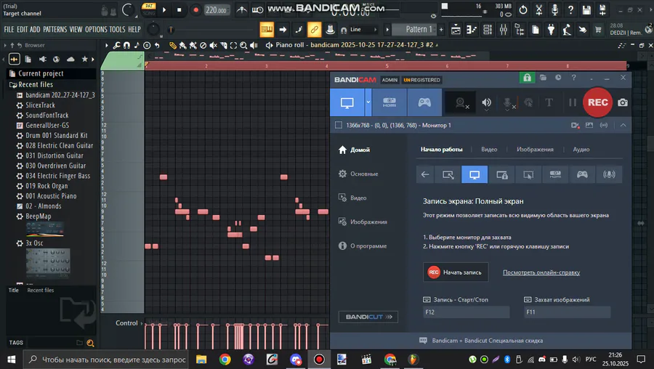Adjust the main volume knob
The image size is (654, 369).
click(x=128, y=9)
